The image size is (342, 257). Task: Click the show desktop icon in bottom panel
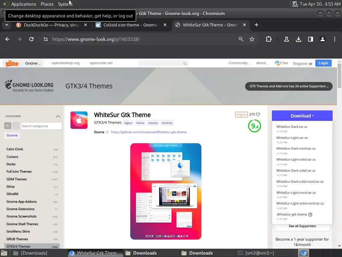click(4, 253)
